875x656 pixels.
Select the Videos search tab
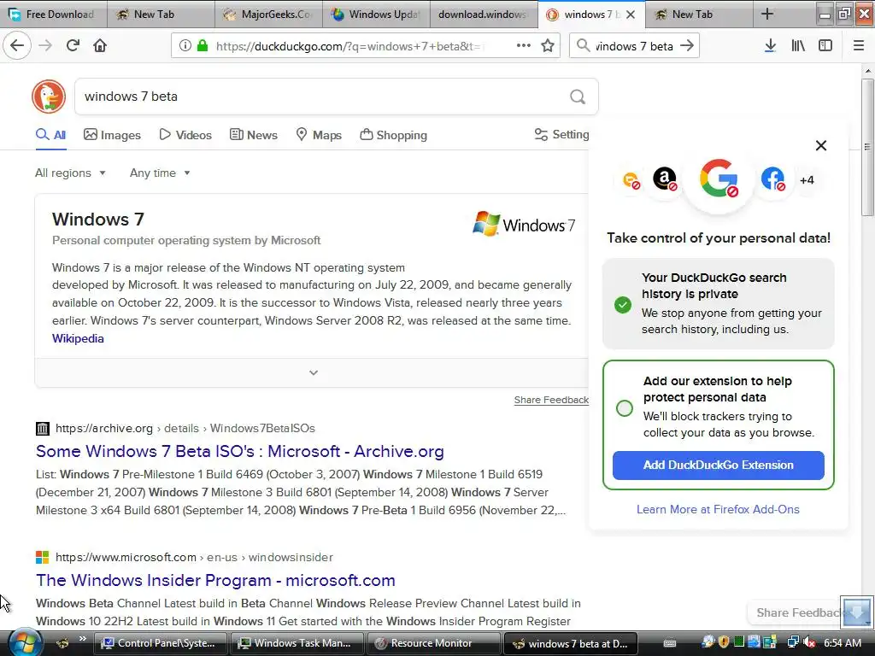[185, 135]
